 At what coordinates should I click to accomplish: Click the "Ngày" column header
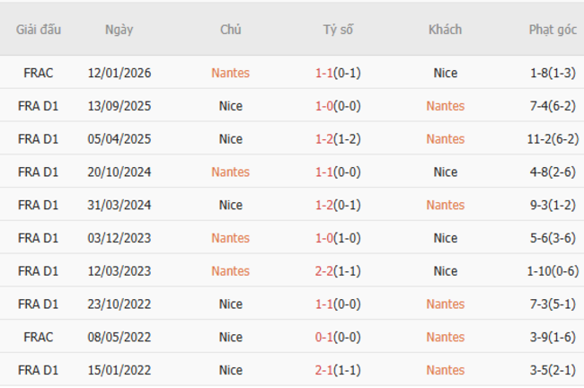pos(119,29)
